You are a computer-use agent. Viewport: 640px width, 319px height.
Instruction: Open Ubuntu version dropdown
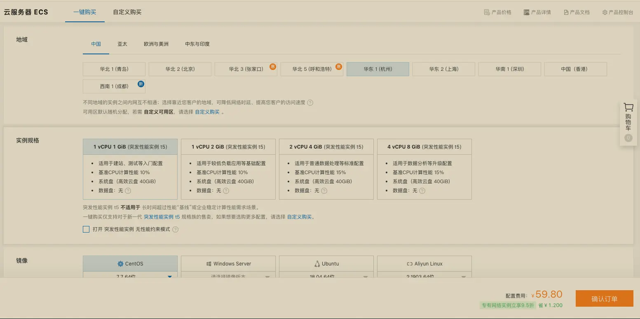(x=326, y=275)
